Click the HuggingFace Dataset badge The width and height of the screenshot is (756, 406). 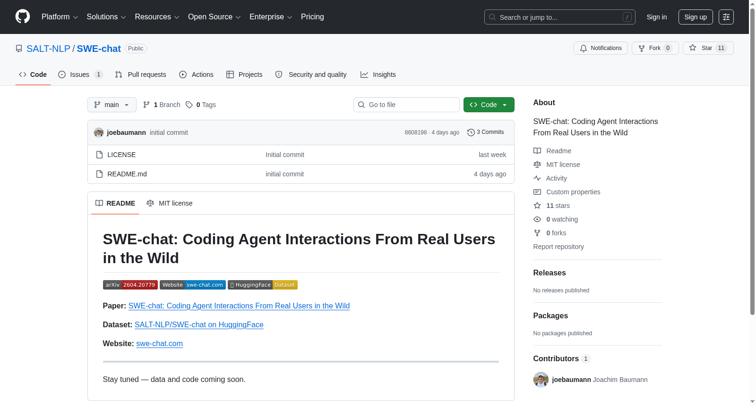pyautogui.click(x=263, y=285)
